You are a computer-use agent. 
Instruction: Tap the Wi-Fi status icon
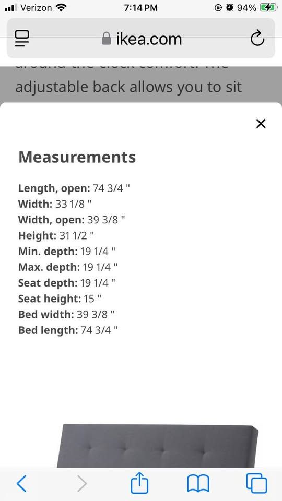61,8
